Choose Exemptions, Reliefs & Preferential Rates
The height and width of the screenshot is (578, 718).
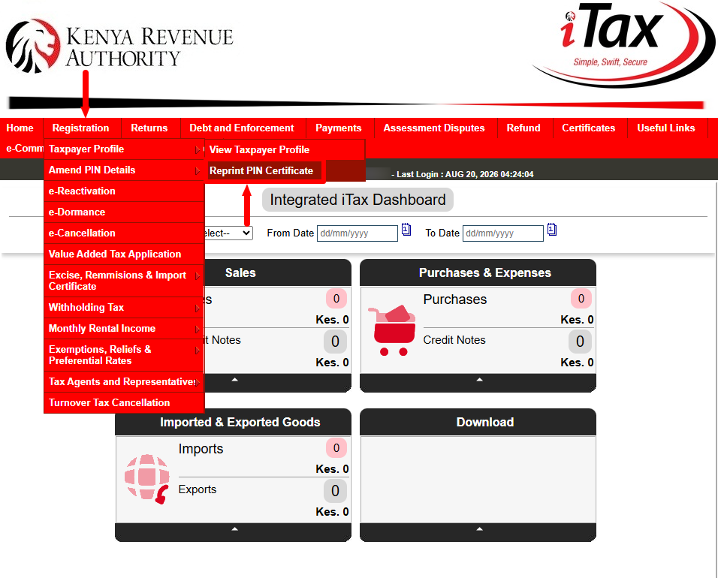[x=124, y=355]
